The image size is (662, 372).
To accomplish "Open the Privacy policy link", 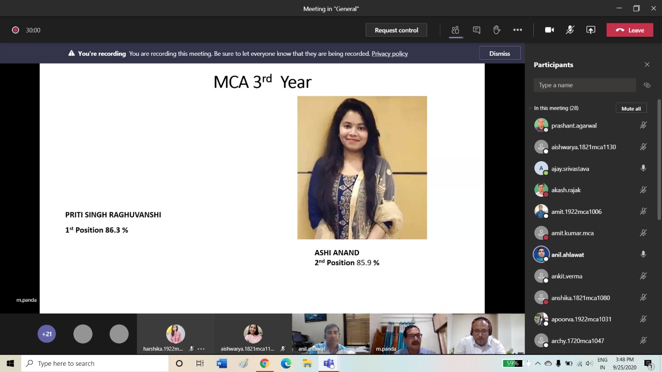I will [x=389, y=54].
